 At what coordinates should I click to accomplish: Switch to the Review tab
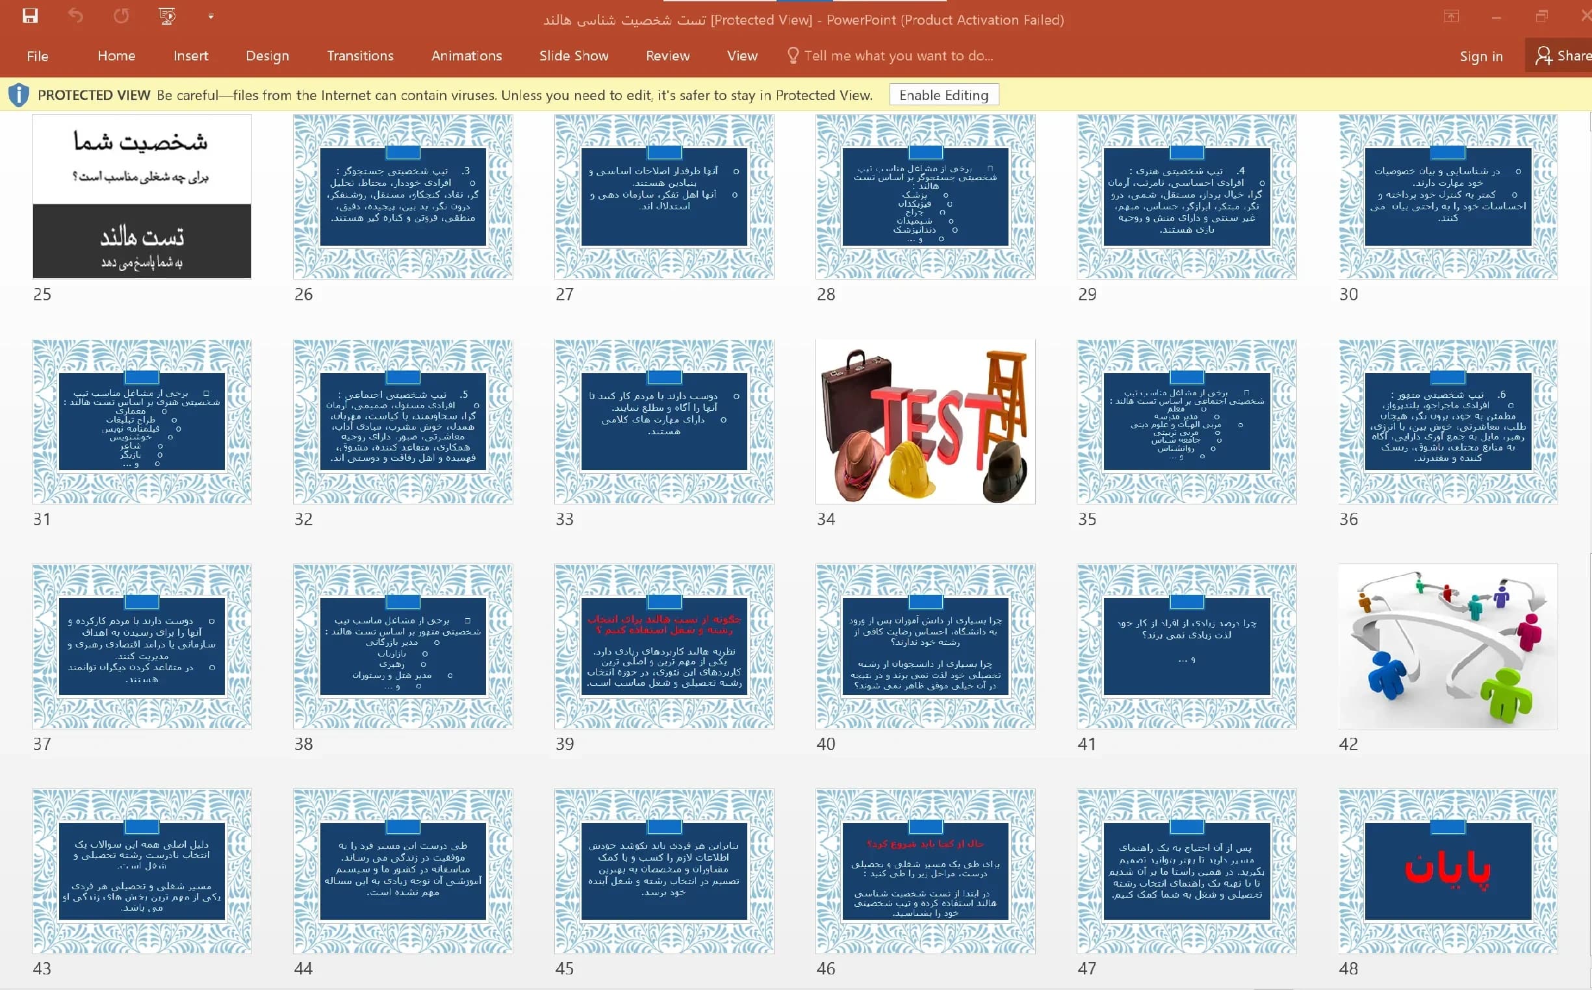pos(667,57)
